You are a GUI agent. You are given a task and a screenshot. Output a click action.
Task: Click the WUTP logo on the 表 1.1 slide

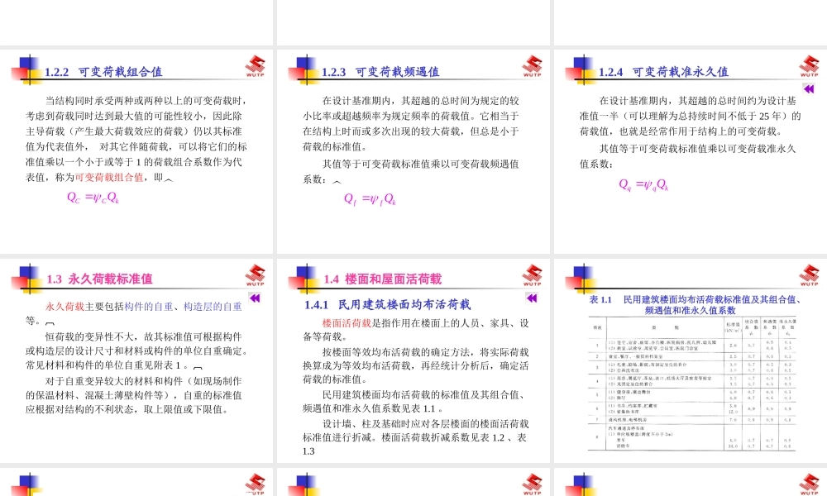point(809,275)
